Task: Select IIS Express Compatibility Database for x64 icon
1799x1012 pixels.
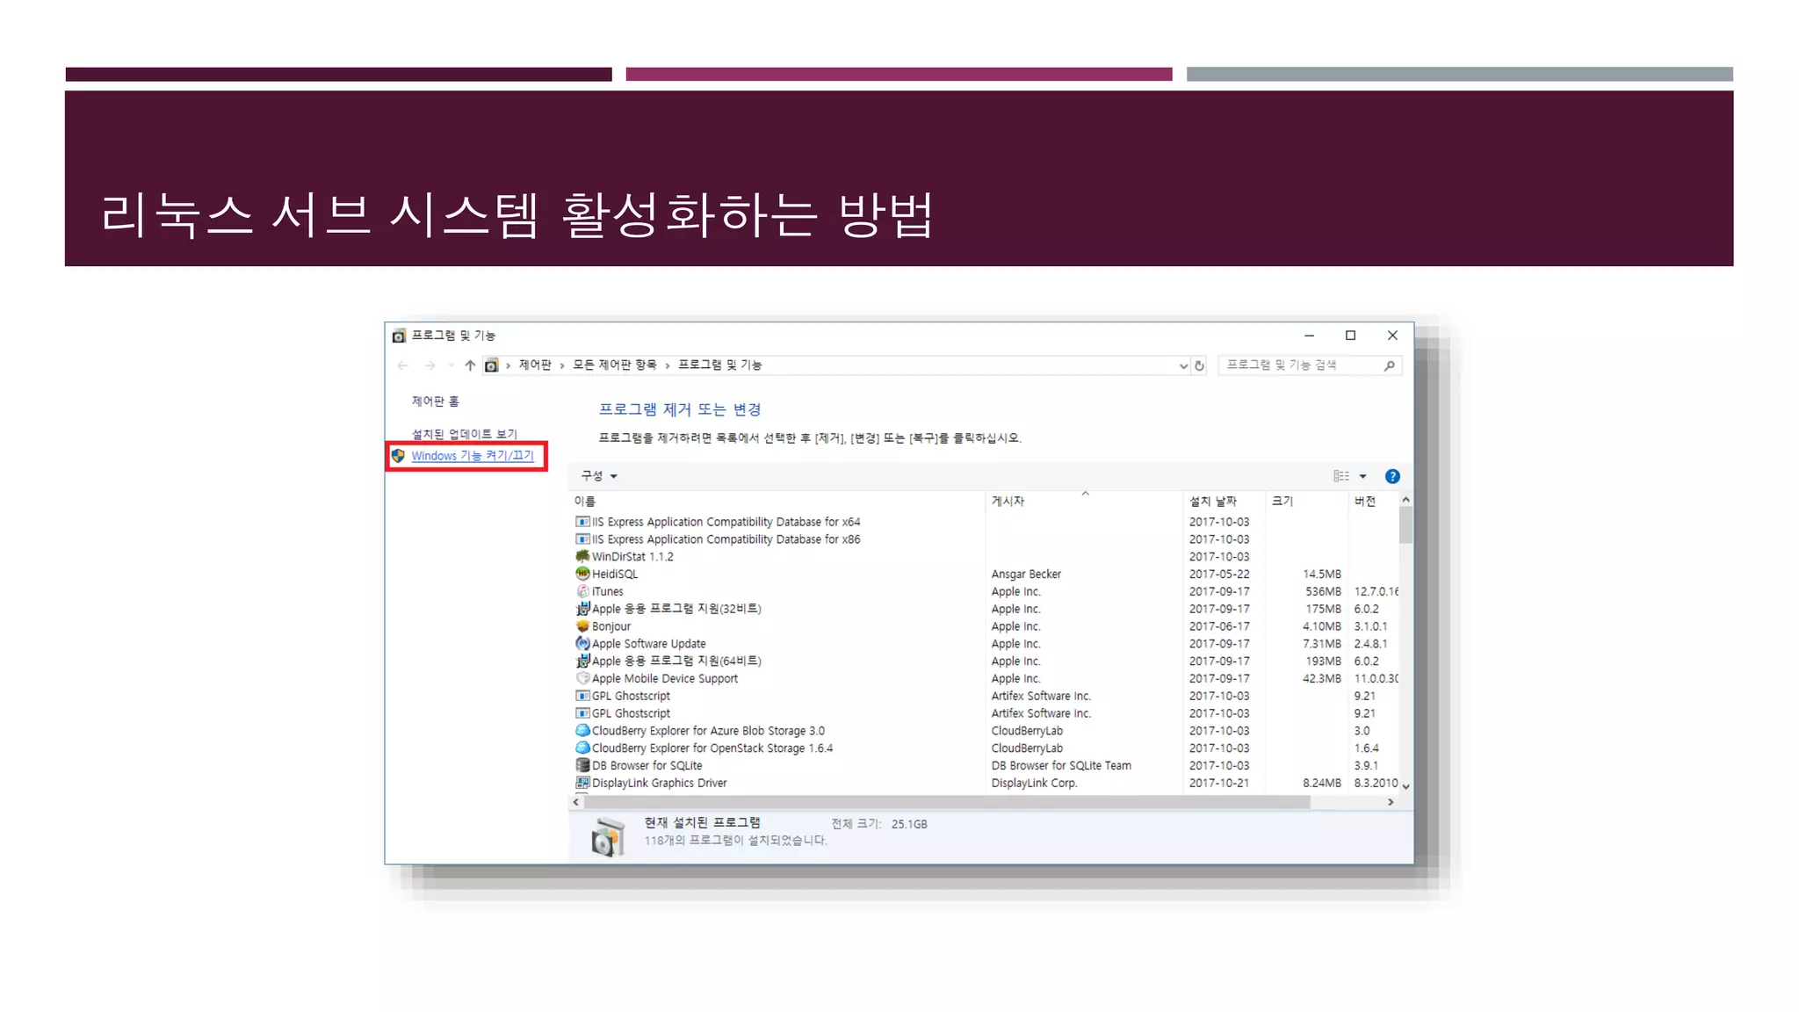Action: pos(582,522)
